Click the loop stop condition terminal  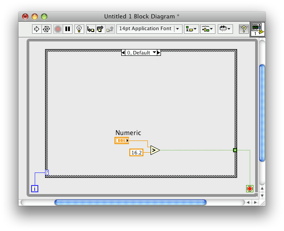(250, 189)
